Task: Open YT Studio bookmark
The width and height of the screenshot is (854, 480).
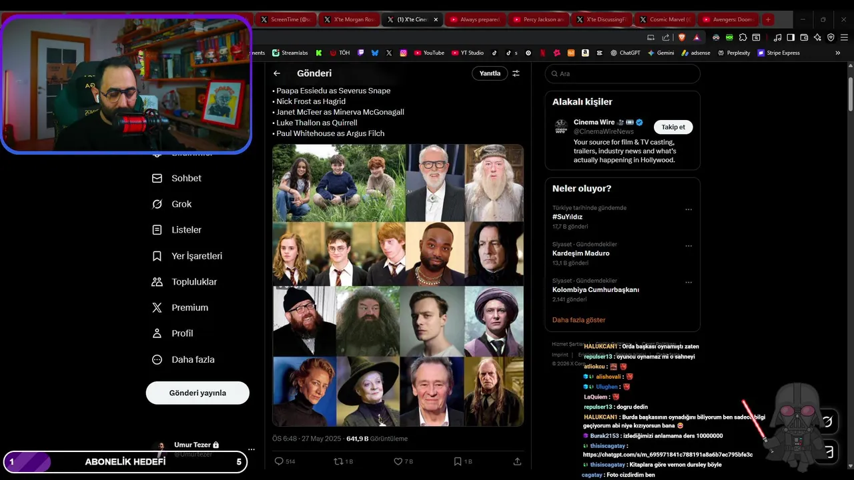Action: (468, 53)
